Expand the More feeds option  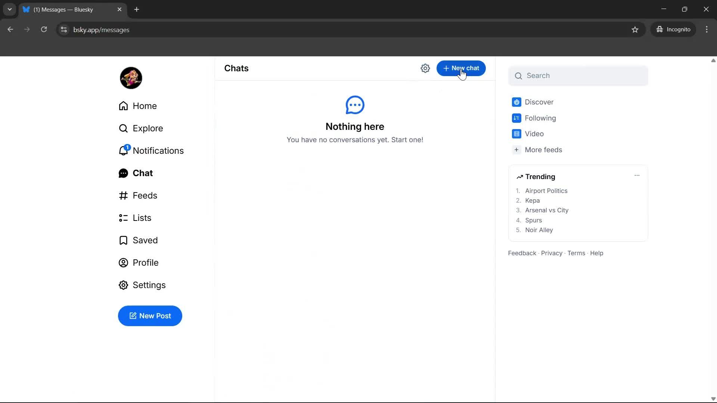pos(543,150)
